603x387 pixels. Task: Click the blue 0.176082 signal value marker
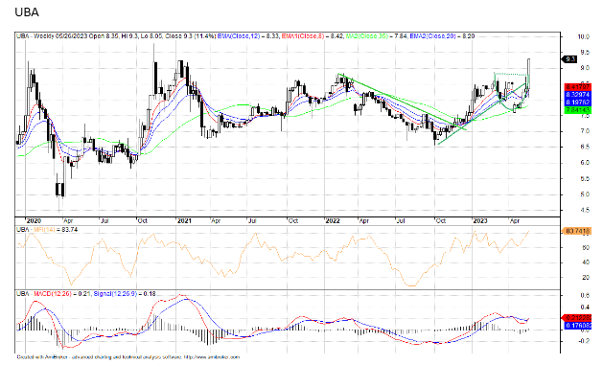pyautogui.click(x=577, y=326)
